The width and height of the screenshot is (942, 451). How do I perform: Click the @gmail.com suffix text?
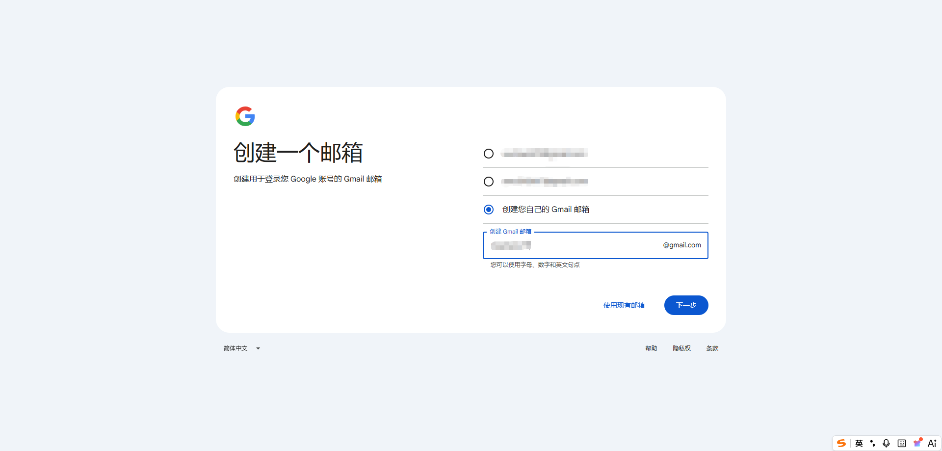coord(682,245)
